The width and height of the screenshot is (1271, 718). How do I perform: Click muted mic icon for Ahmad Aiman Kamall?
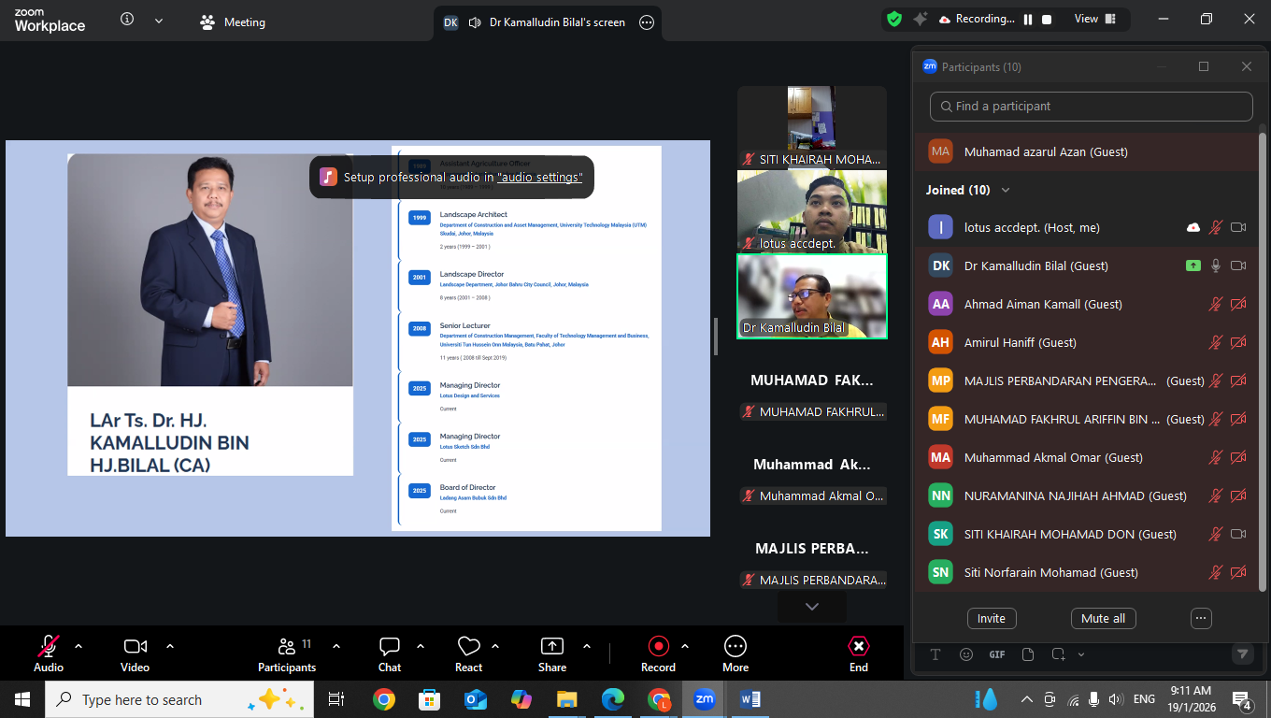[x=1216, y=304]
